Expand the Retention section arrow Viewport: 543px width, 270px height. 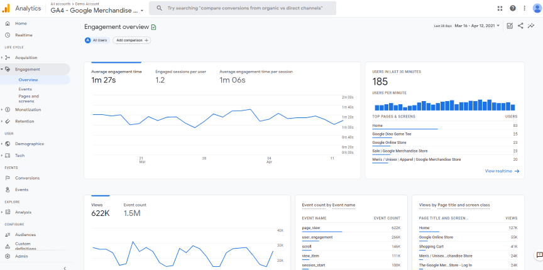pyautogui.click(x=2, y=121)
